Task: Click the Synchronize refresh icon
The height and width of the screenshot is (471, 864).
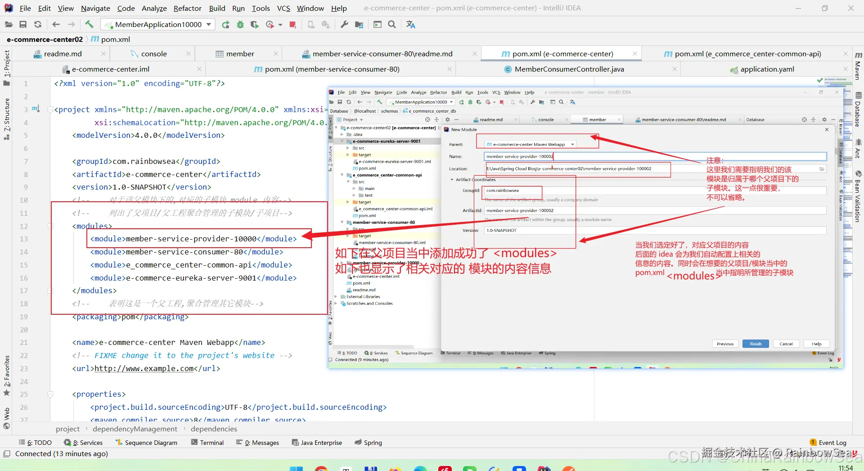Action: click(38, 24)
